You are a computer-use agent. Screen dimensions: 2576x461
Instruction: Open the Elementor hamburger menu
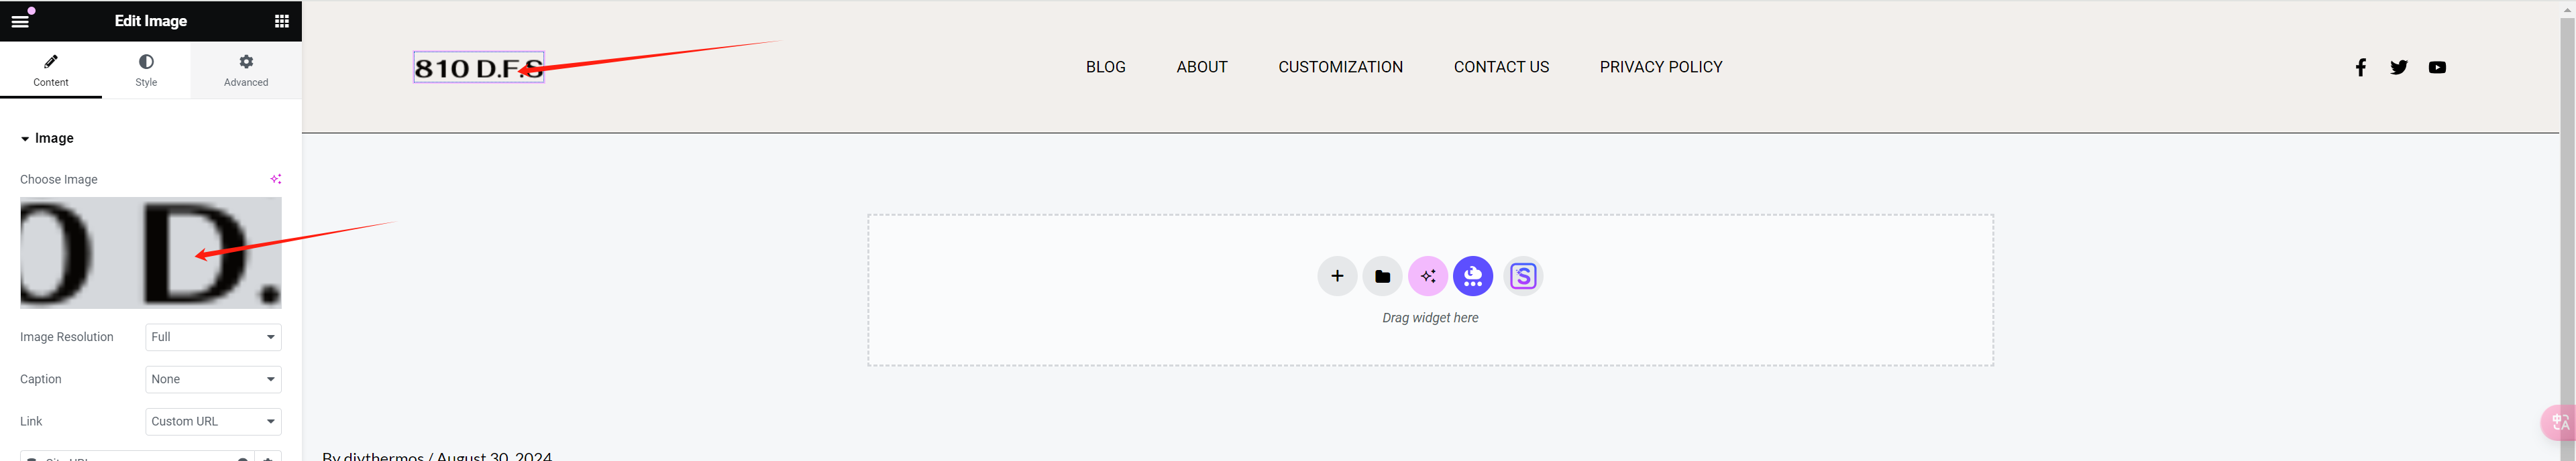tap(20, 20)
